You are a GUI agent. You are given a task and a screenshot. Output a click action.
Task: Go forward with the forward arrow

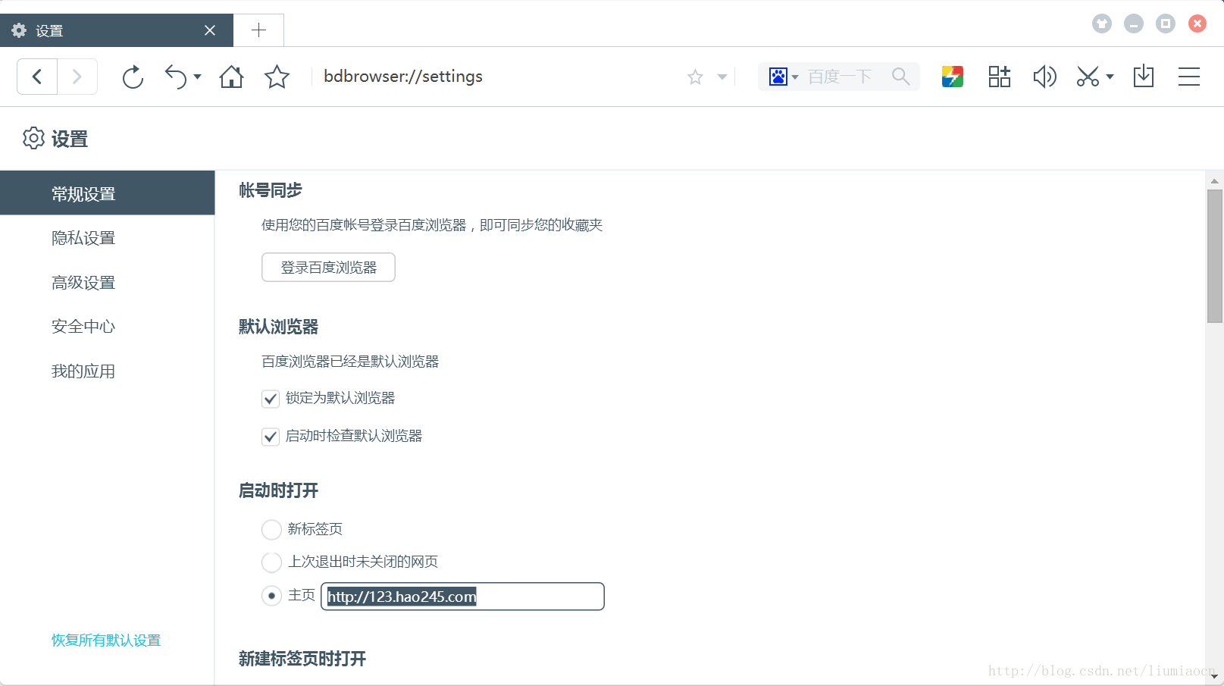(x=77, y=77)
